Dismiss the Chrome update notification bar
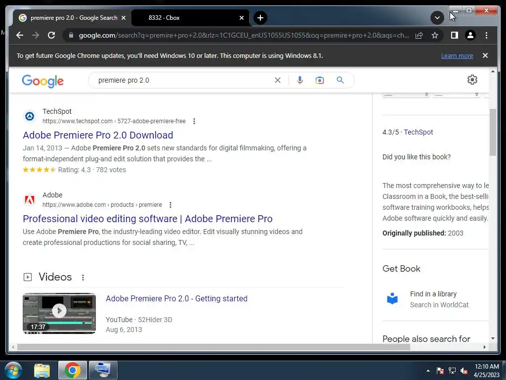Image resolution: width=506 pixels, height=380 pixels. [x=485, y=55]
